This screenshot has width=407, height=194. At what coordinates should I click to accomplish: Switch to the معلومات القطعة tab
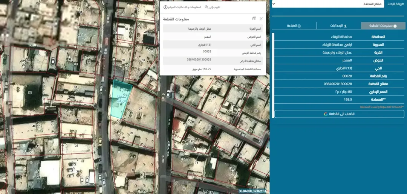click(383, 26)
